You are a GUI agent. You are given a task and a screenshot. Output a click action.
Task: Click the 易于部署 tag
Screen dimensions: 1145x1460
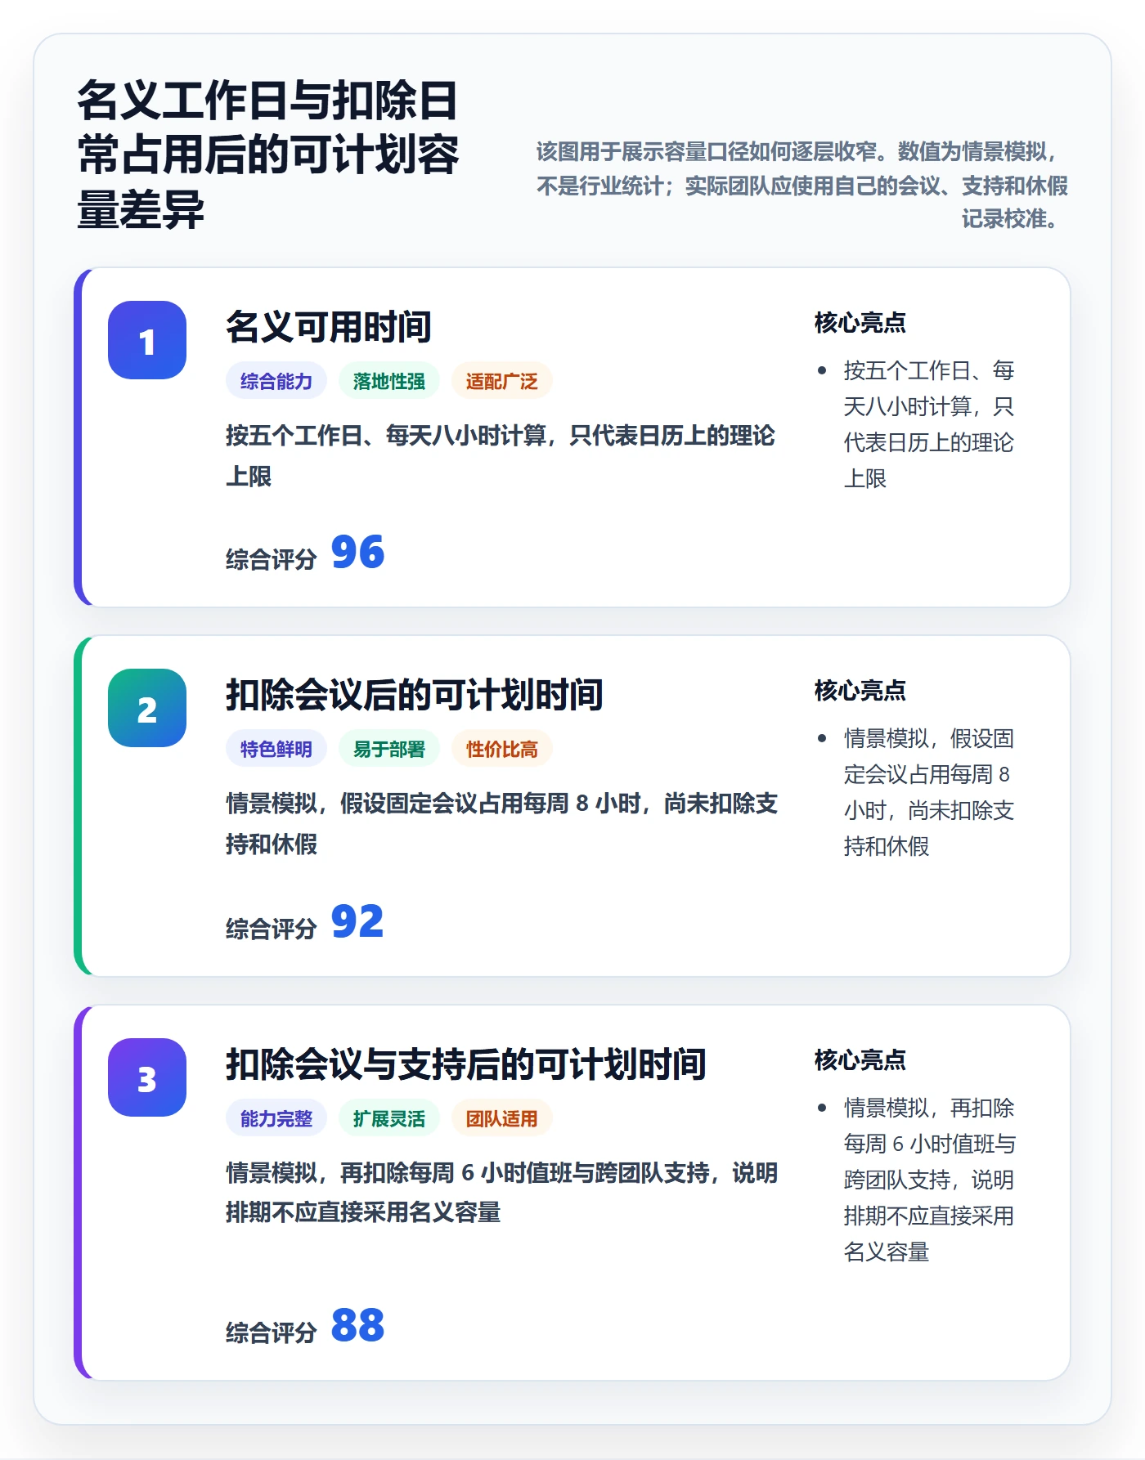click(389, 749)
